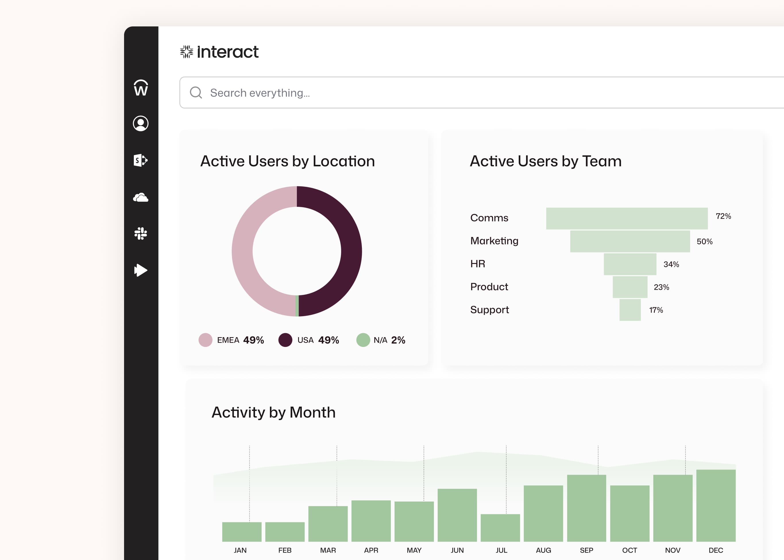Image resolution: width=784 pixels, height=560 pixels.
Task: Click the JUL activity bar
Action: [500, 528]
